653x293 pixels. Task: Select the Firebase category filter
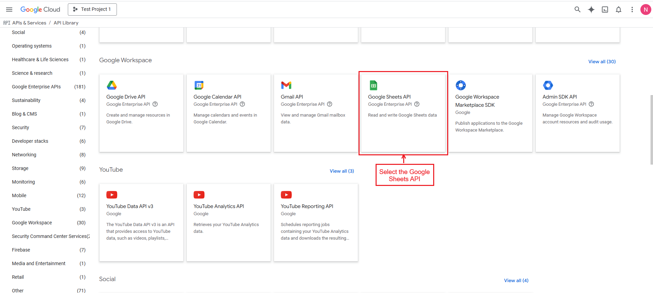tap(21, 250)
